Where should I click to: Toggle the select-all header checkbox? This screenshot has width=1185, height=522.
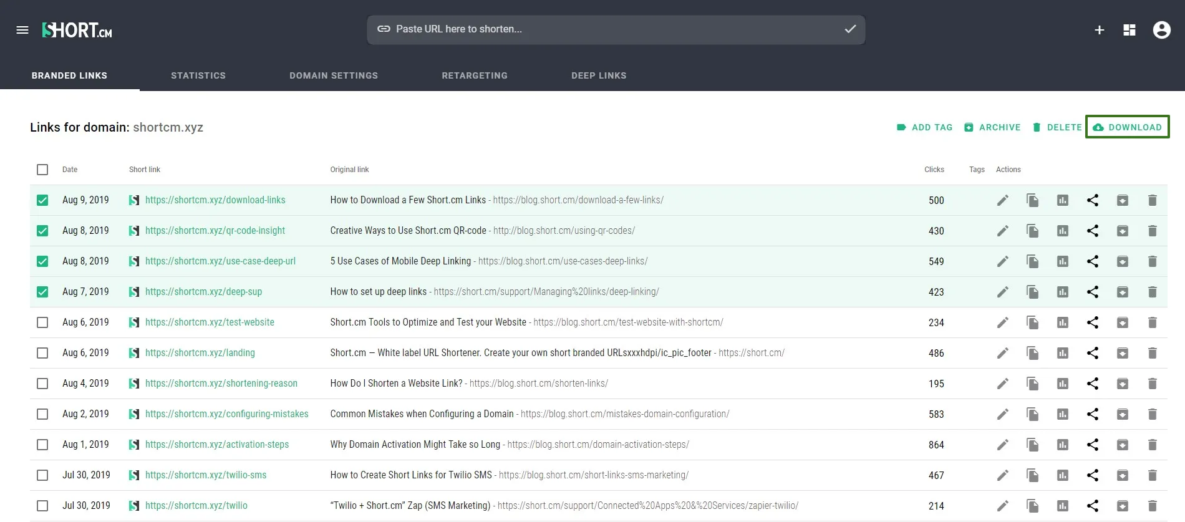tap(42, 170)
